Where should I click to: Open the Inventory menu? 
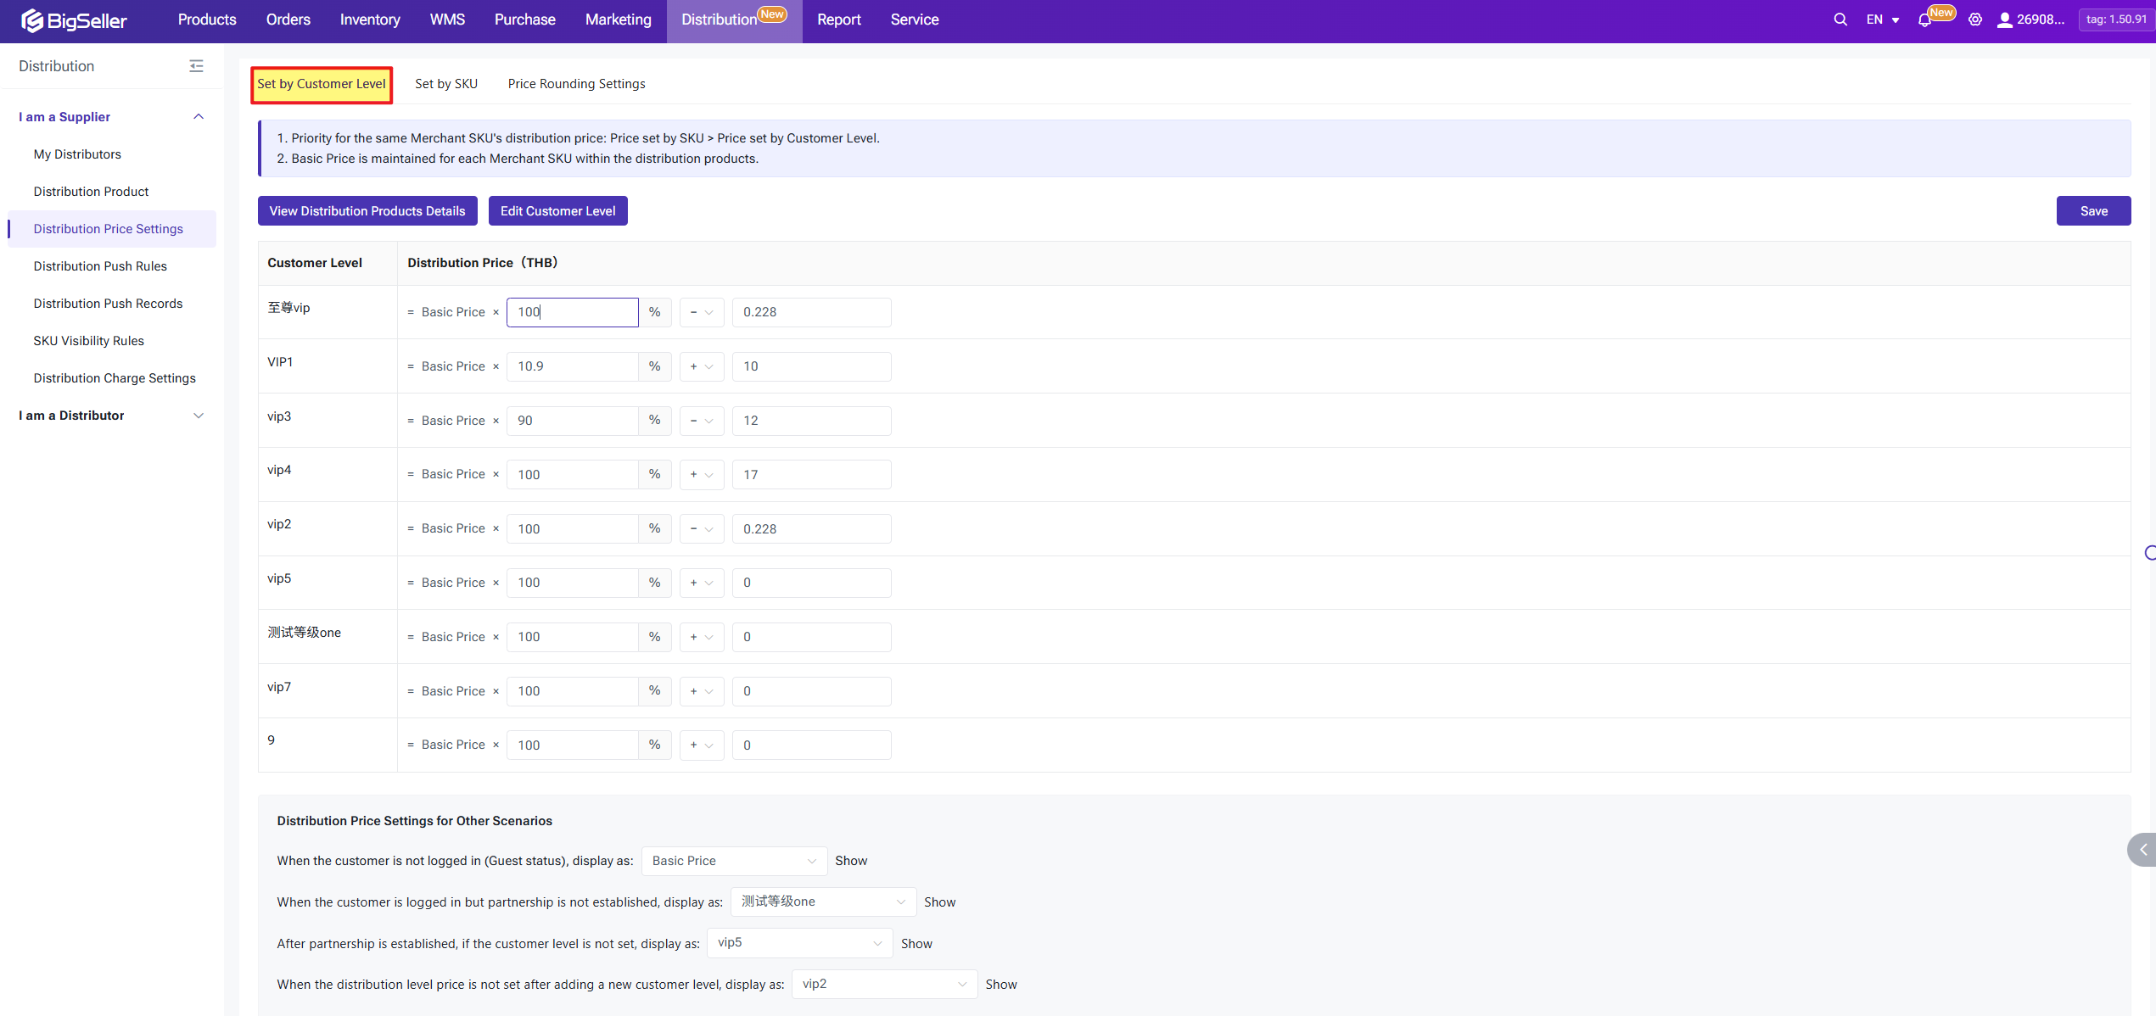click(x=370, y=20)
